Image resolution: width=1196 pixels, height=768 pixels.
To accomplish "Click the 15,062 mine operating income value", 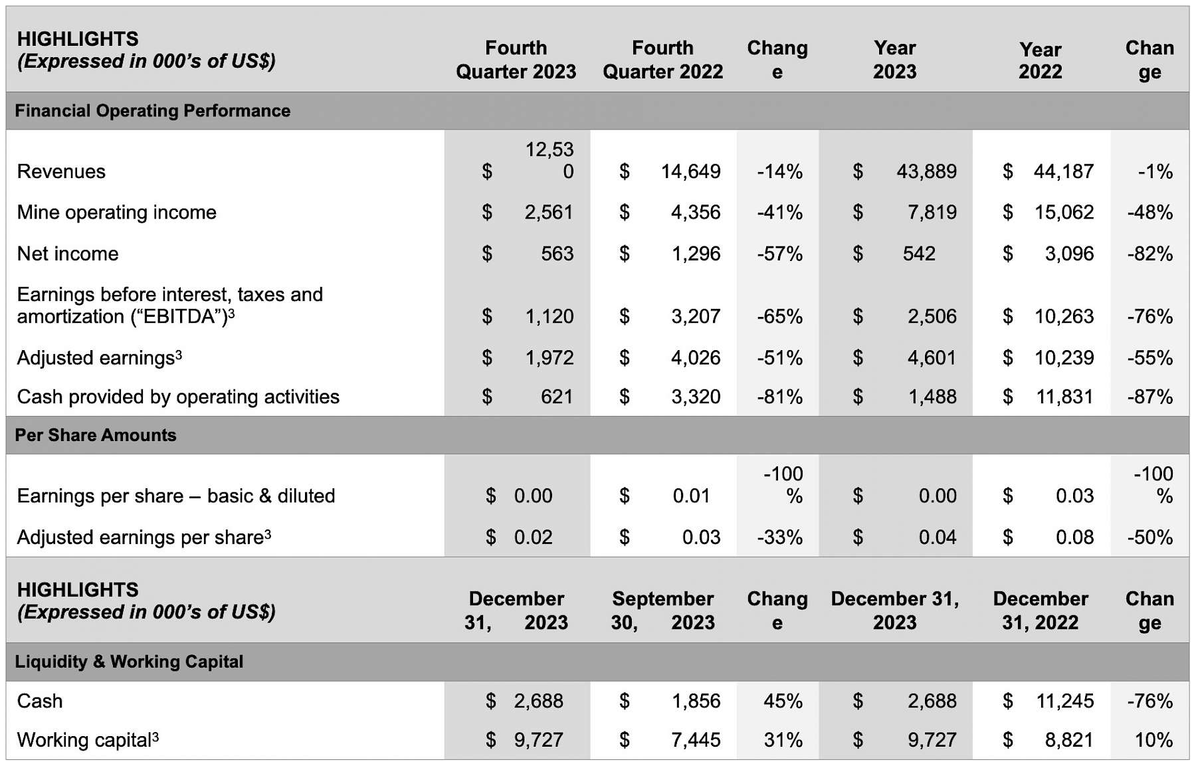I will [x=1064, y=212].
